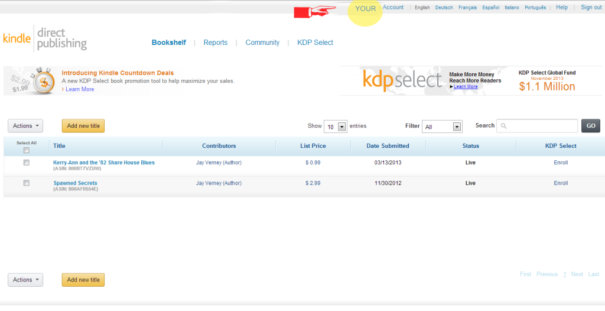This screenshot has height=311, width=605.
Task: Click Learn More in the kdp select banner
Action: [x=466, y=86]
